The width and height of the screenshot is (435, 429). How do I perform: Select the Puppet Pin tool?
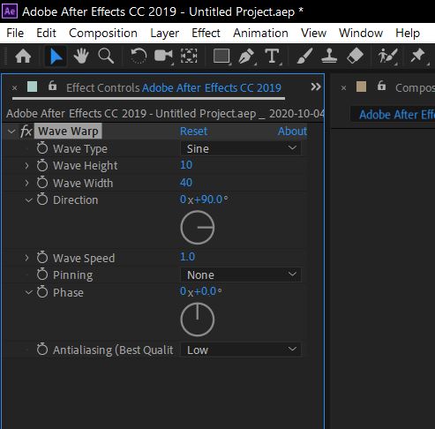[x=417, y=56]
